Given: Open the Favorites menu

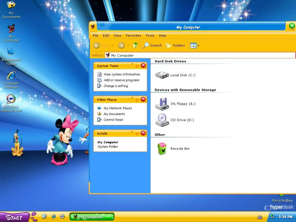Looking at the screenshot, I should [134, 36].
